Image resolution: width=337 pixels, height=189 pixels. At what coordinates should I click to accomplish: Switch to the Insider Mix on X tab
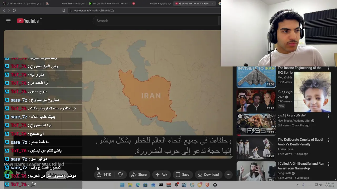pyautogui.click(x=22, y=3)
